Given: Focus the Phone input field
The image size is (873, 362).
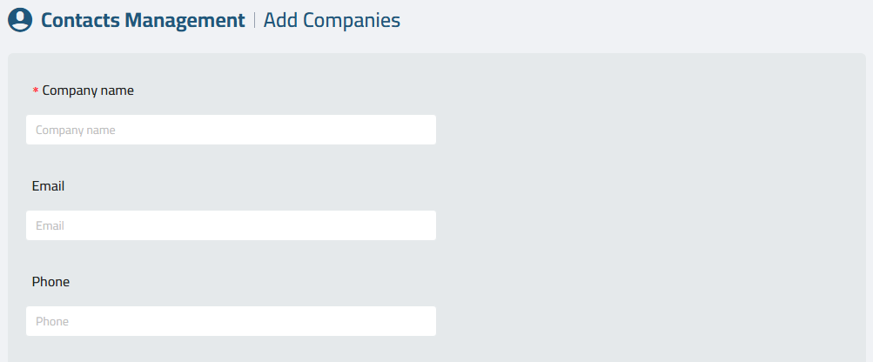Looking at the screenshot, I should 231,321.
